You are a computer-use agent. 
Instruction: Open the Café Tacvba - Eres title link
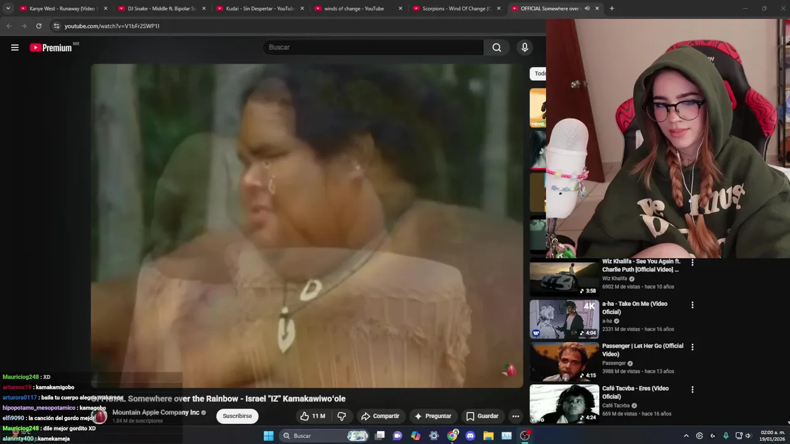[635, 392]
